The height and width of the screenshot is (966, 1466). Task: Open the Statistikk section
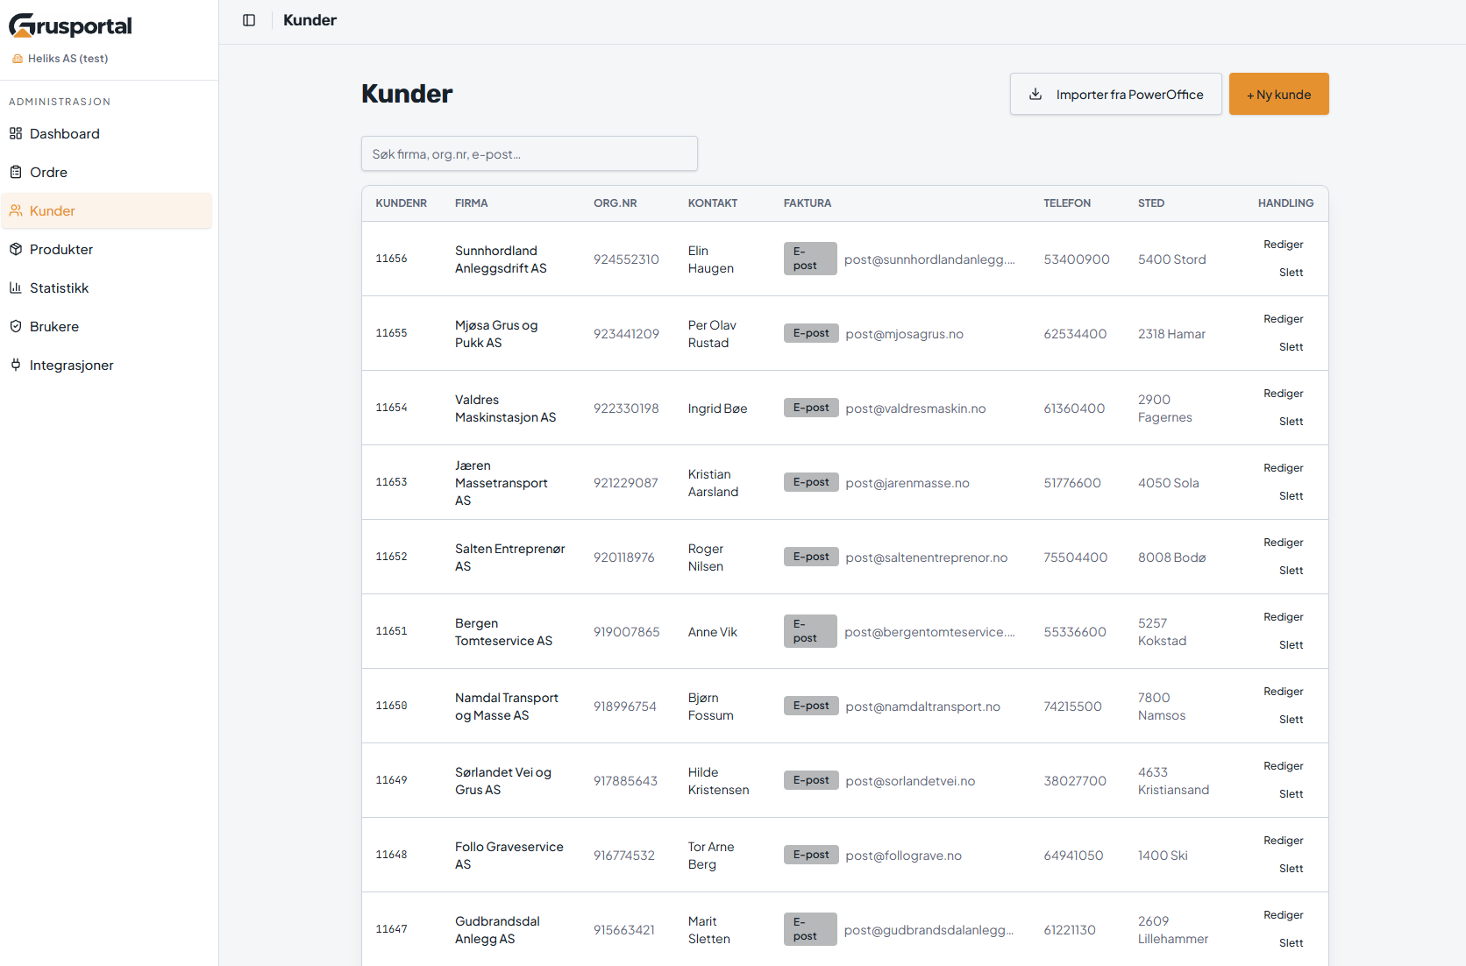click(x=106, y=288)
